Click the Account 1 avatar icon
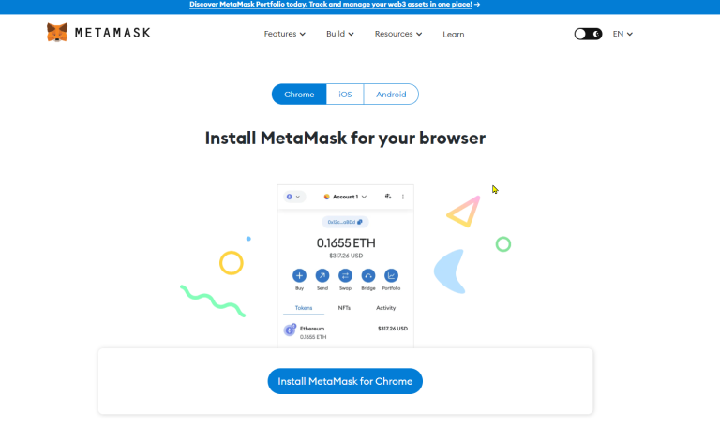 pos(327,197)
